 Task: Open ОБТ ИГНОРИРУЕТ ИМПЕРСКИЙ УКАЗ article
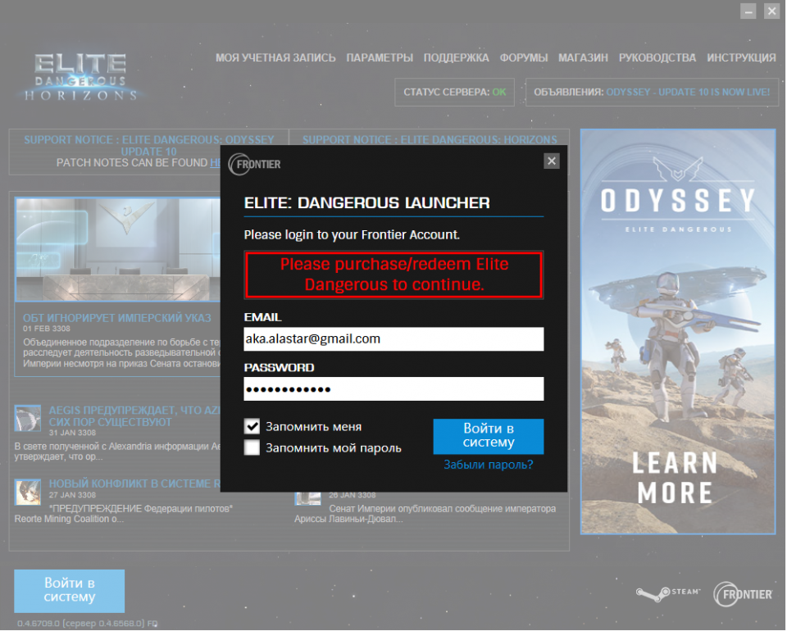tap(117, 317)
